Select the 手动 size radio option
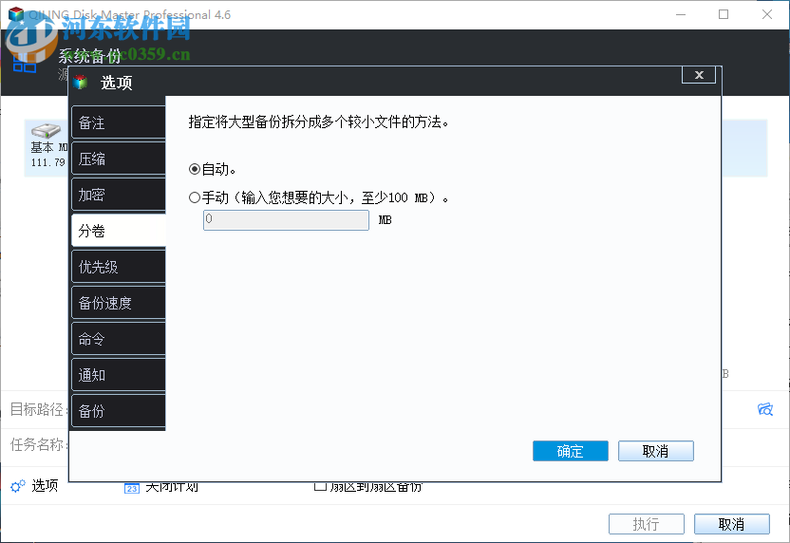790x543 pixels. pos(195,197)
